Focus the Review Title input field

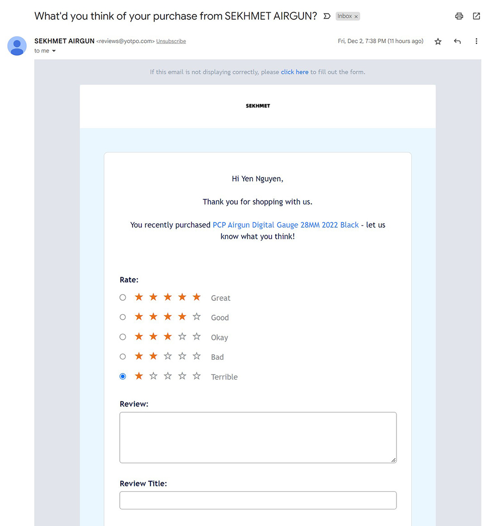[x=258, y=500]
